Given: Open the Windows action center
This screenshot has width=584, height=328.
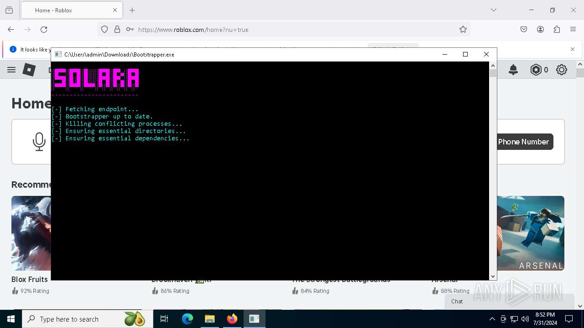Looking at the screenshot, I should pyautogui.click(x=569, y=319).
